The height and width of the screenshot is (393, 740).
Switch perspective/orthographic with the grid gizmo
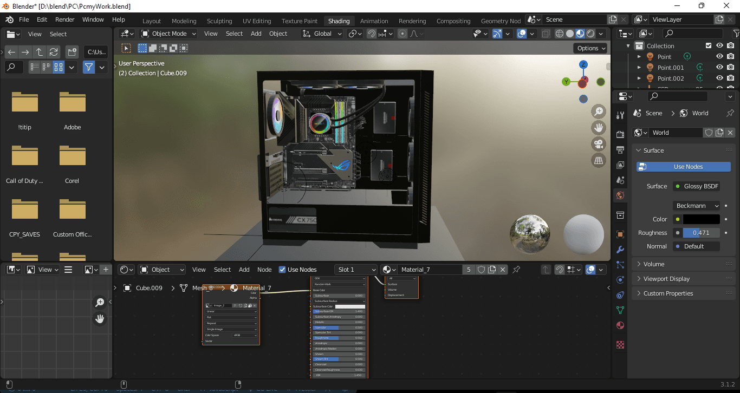click(599, 160)
